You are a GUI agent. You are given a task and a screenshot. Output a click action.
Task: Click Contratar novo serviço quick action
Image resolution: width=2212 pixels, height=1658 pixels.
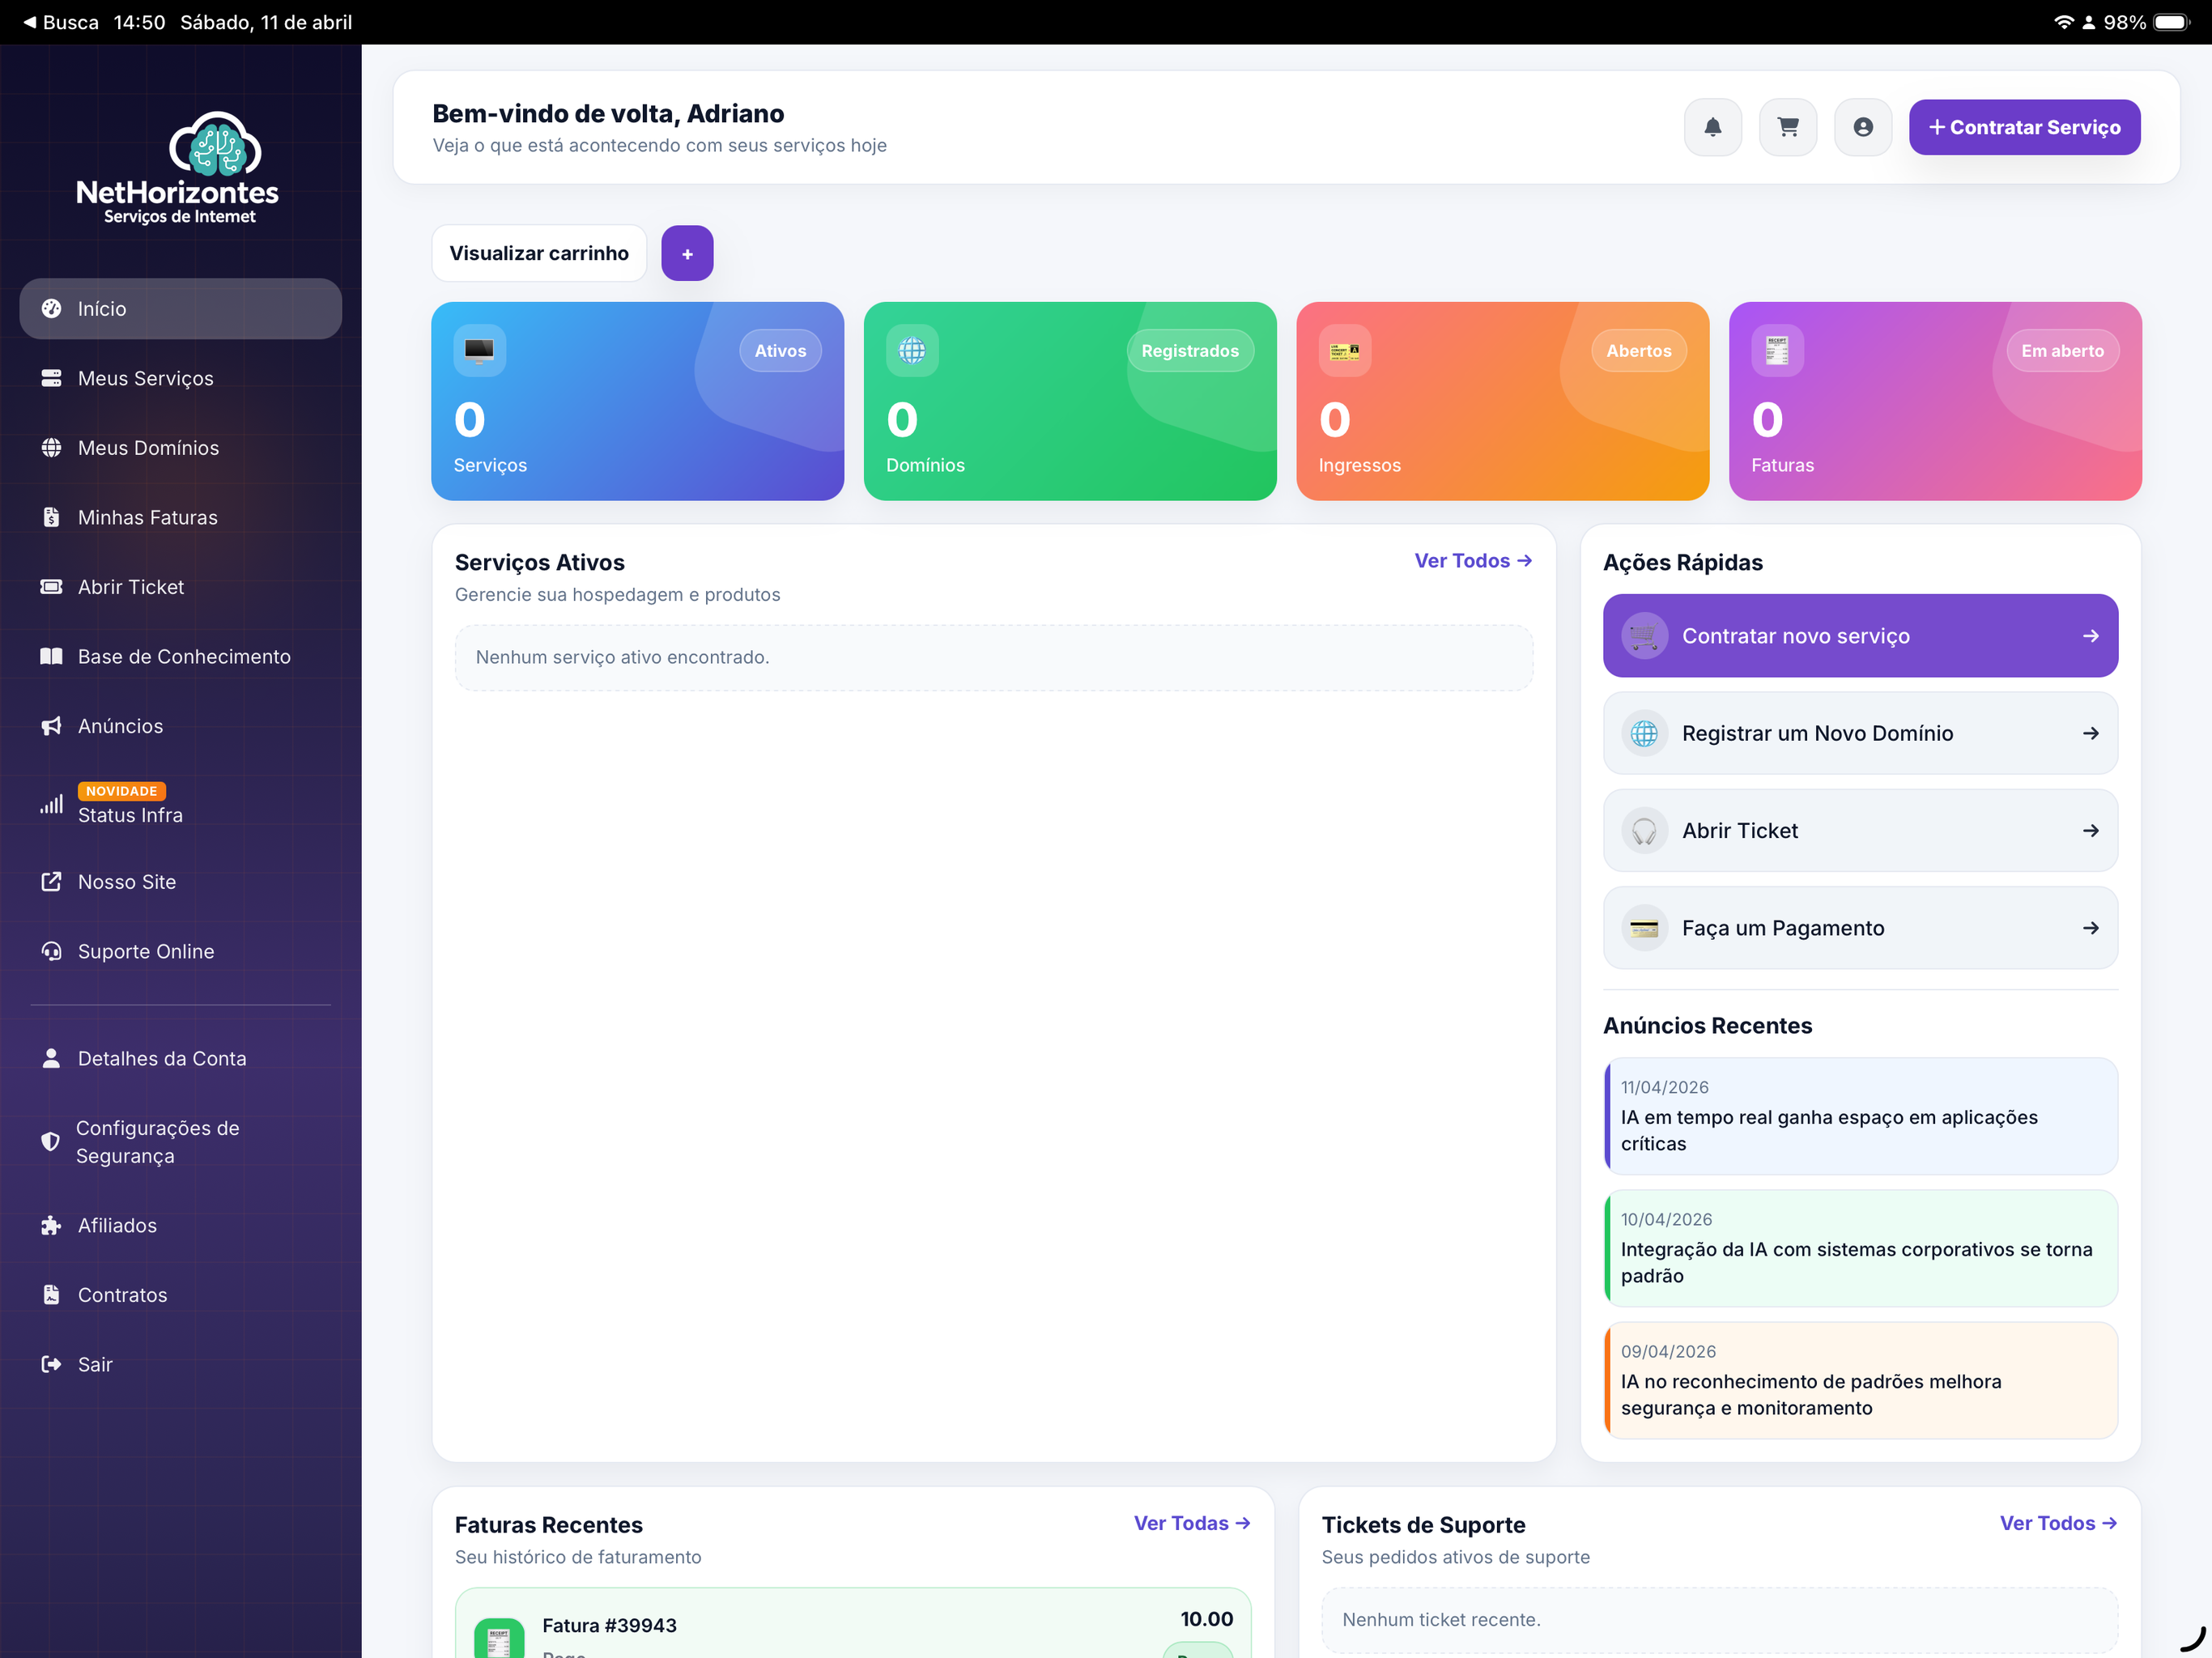pos(1860,636)
